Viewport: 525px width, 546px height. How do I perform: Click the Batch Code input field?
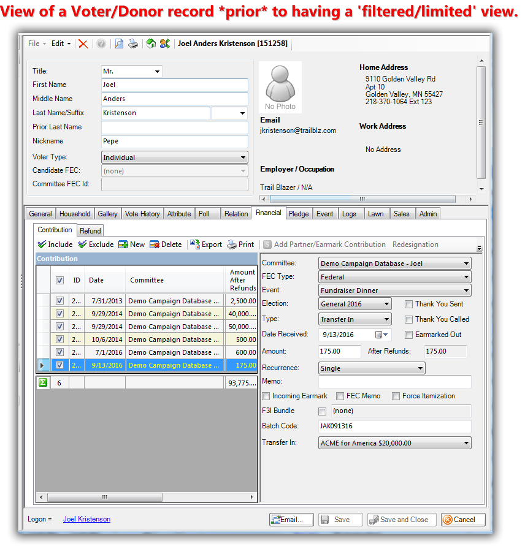[394, 427]
